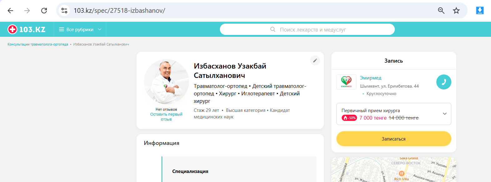Expand the chevron next to Все рубрики
The width and height of the screenshot is (491, 182).
(100, 29)
